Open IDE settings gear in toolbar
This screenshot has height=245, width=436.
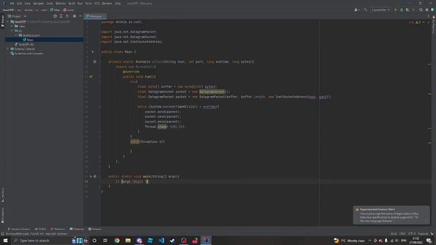[x=427, y=10]
